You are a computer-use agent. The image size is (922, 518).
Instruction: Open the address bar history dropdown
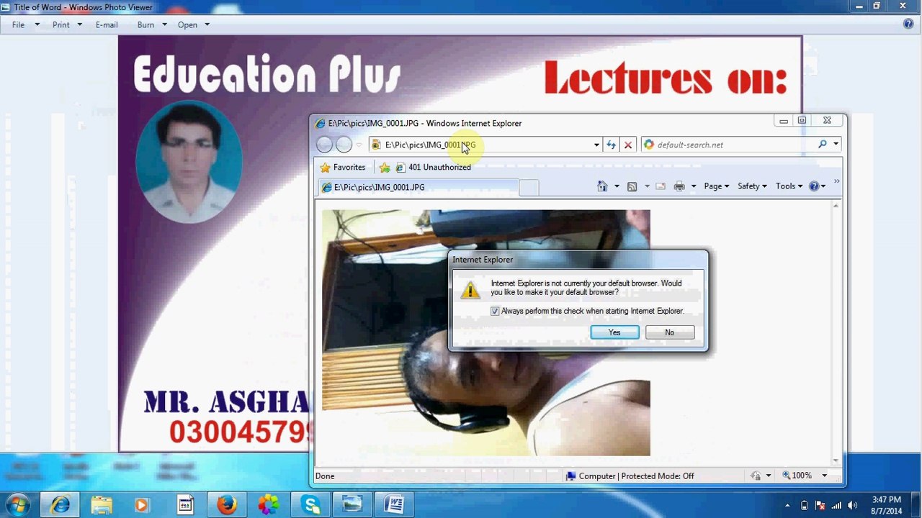click(x=596, y=145)
